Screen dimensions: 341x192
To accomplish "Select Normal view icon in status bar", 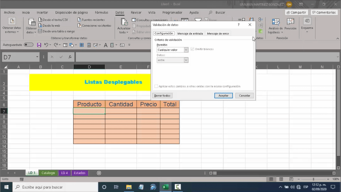I will 271,179.
